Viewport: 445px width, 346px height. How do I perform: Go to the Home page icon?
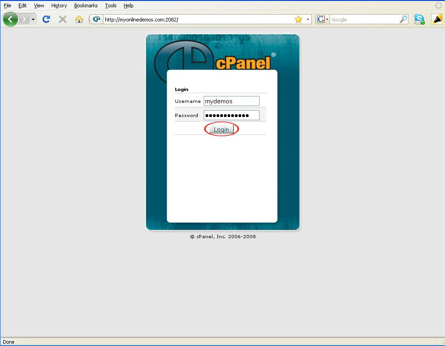(x=79, y=19)
